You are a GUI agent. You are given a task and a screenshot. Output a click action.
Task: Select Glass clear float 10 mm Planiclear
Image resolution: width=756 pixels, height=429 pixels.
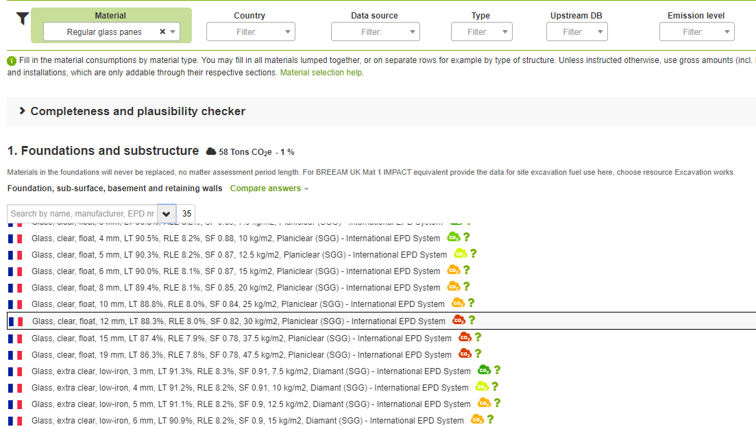click(238, 304)
